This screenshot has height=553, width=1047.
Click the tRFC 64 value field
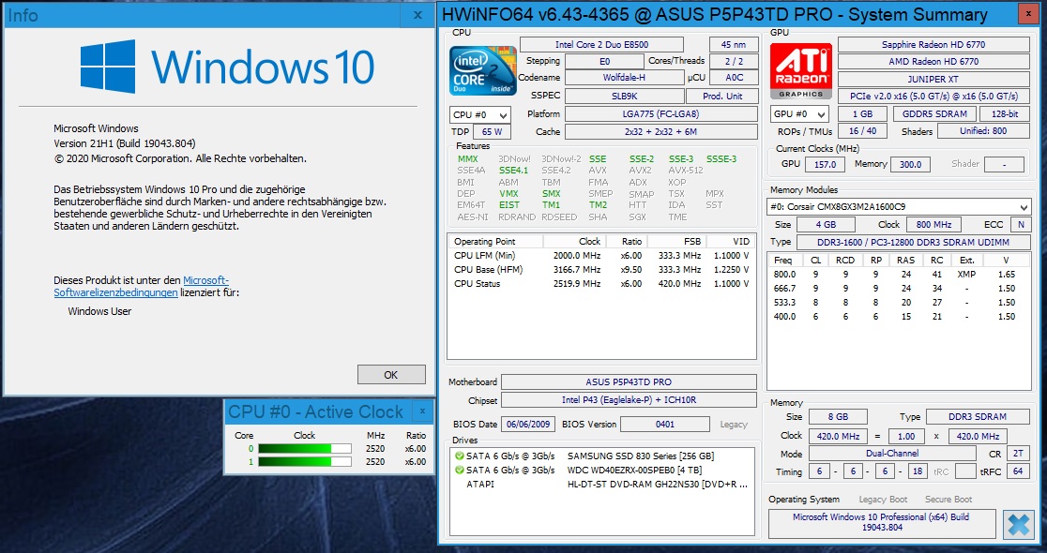click(x=1018, y=471)
